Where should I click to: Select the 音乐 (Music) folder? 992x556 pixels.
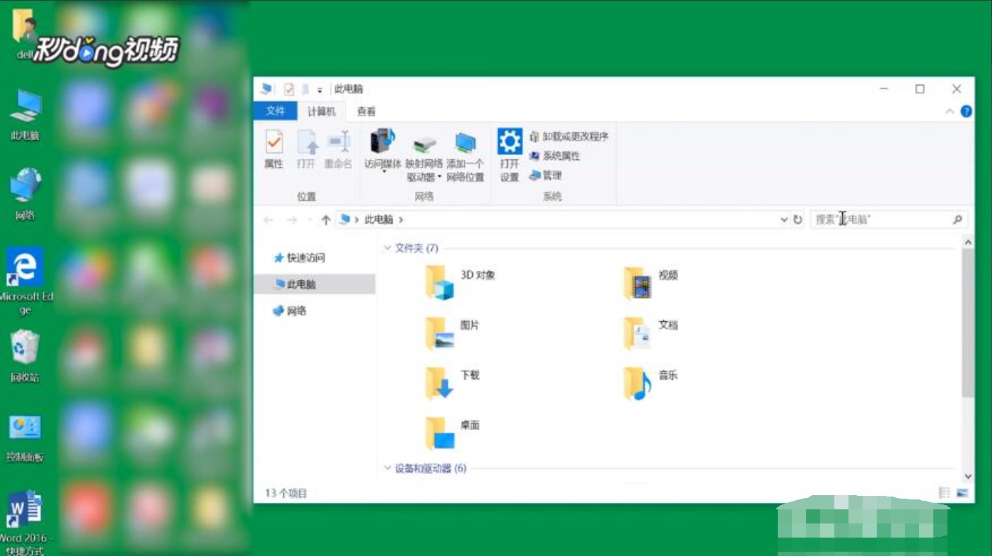point(650,383)
